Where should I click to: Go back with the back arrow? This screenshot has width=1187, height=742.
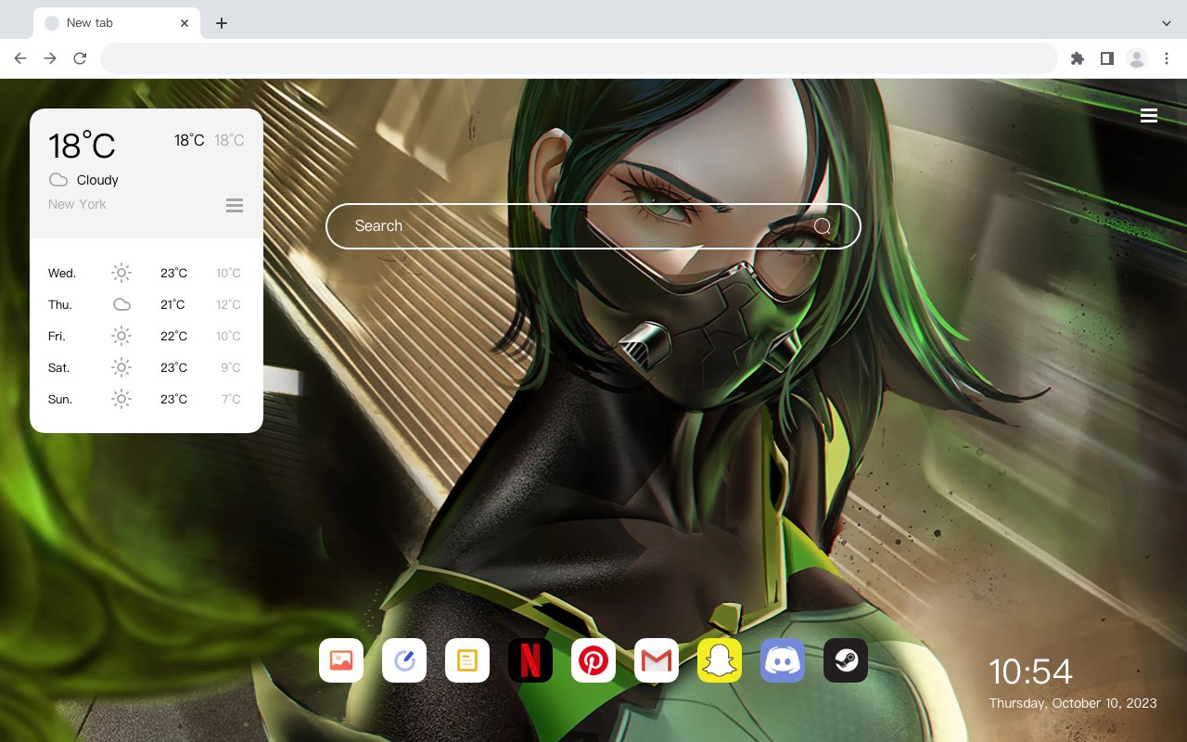tap(20, 58)
